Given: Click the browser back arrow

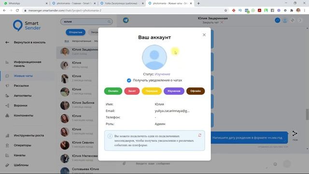Looking at the screenshot, I should tap(4, 11).
